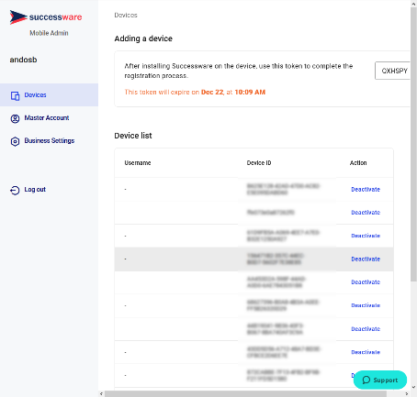Open Devices via its sidebar icon

pos(15,95)
